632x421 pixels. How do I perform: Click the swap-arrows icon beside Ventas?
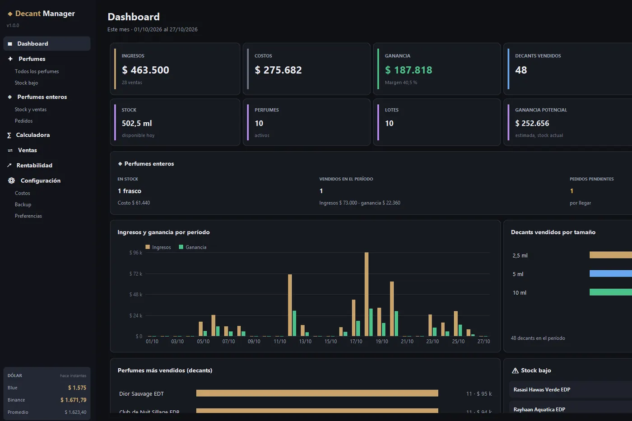10,150
